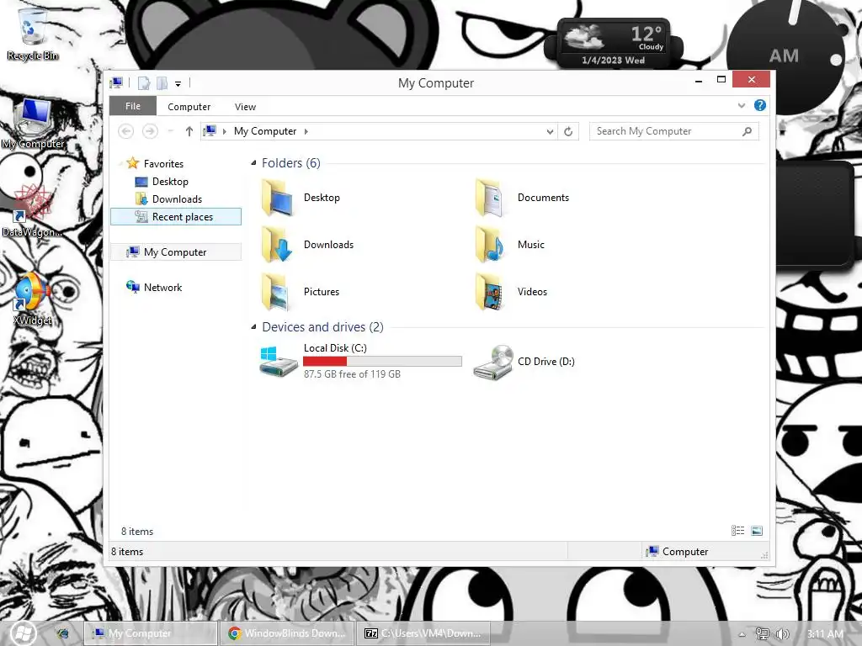Click '87.5 GB free of 119 GB' text
Image resolution: width=862 pixels, height=646 pixels.
click(x=353, y=374)
